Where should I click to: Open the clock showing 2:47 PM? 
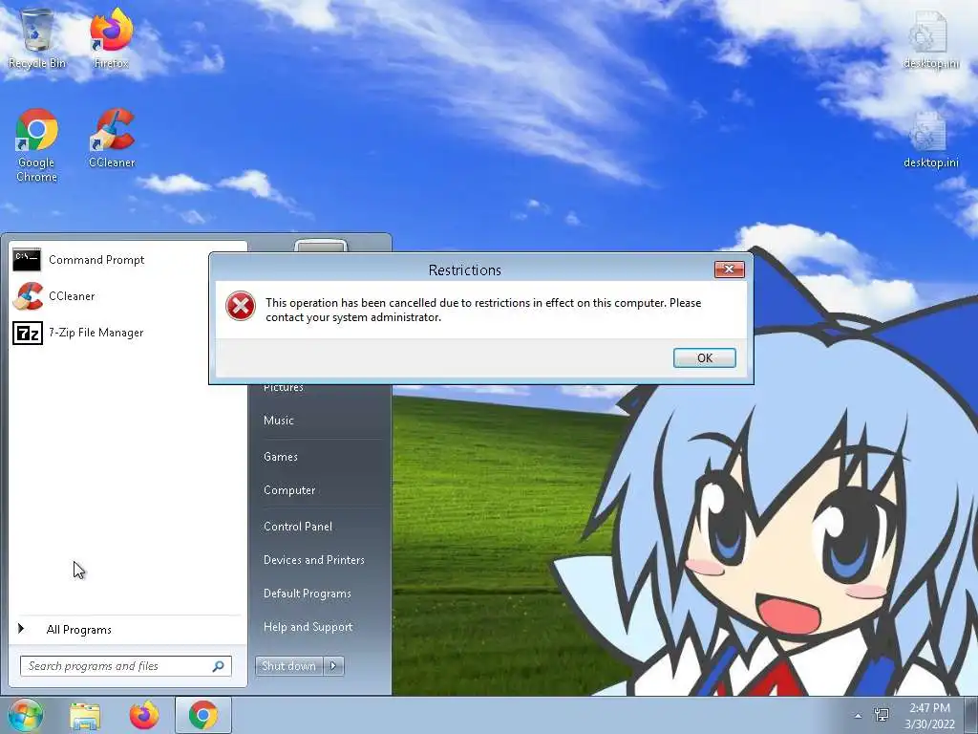pos(930,716)
